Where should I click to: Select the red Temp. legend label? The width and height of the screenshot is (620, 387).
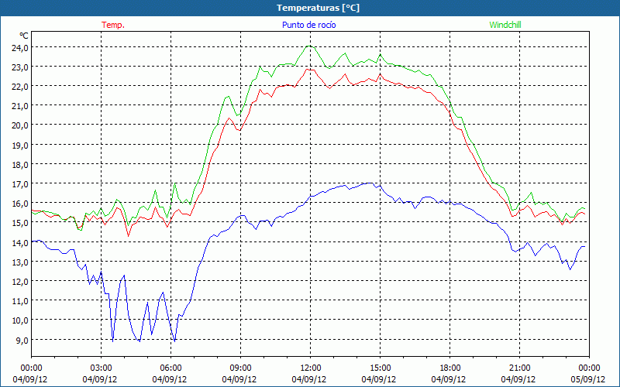(x=113, y=25)
